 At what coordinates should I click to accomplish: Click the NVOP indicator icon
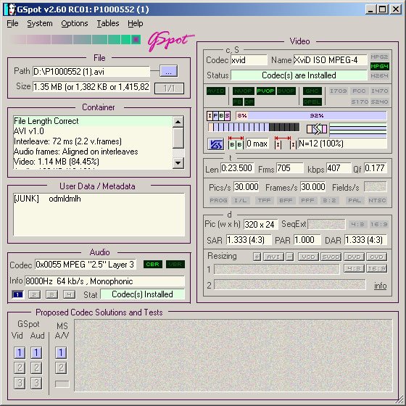coord(243,91)
